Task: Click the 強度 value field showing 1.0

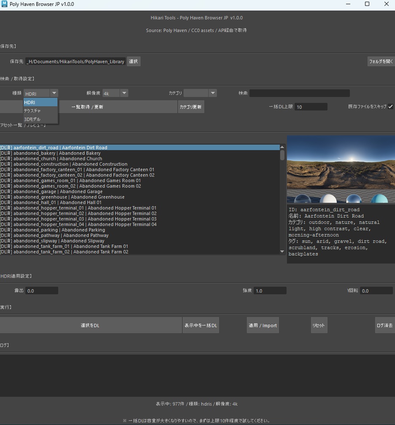Action: coord(270,291)
